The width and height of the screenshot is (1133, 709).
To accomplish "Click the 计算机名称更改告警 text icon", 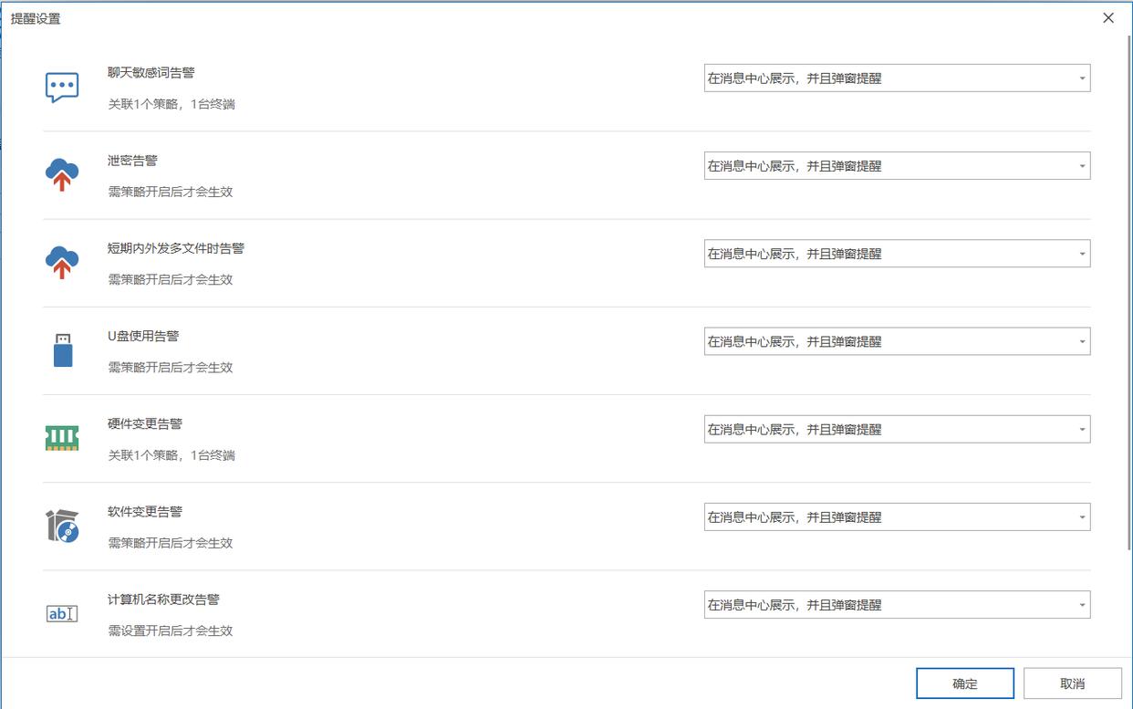I will coord(62,613).
